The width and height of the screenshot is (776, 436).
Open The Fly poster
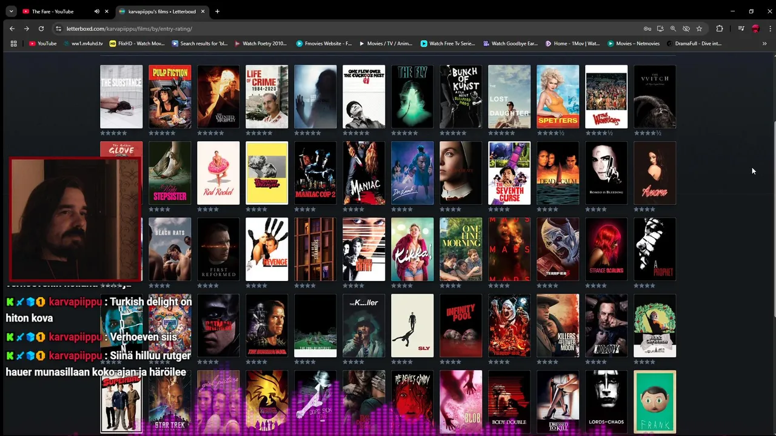pos(412,97)
